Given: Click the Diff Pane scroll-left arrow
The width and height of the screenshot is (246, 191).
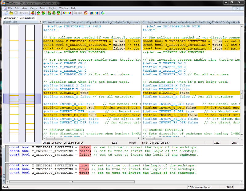Looking at the screenshot, I should coord(7,182).
